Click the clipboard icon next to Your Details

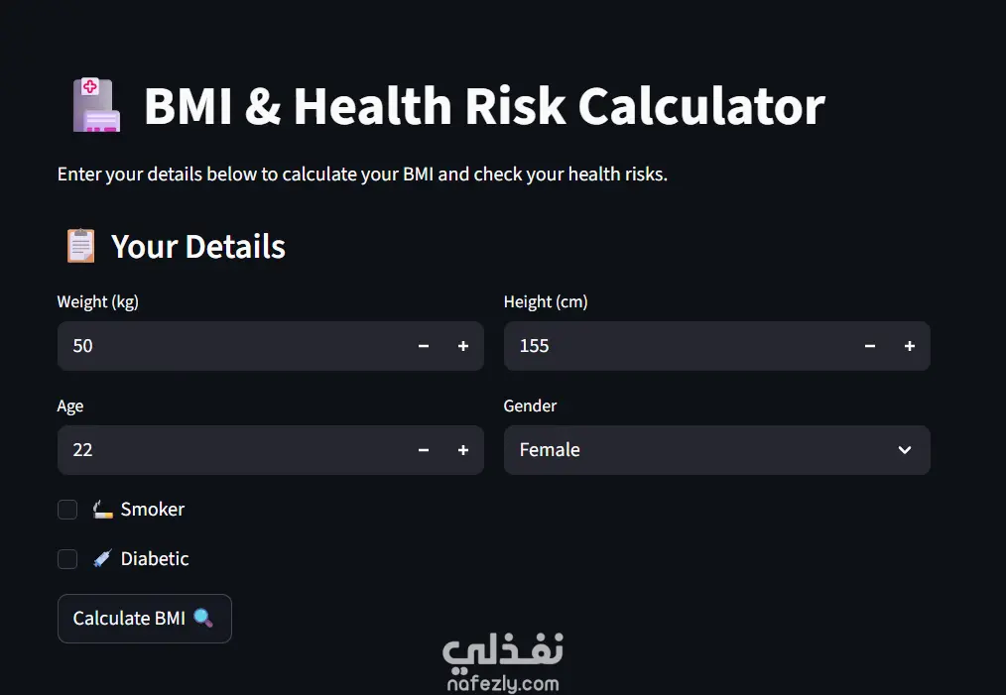click(x=80, y=246)
